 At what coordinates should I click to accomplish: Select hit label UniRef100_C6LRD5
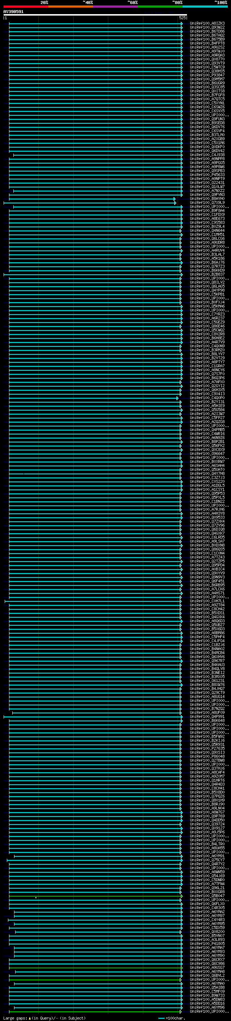pyautogui.click(x=207, y=537)
